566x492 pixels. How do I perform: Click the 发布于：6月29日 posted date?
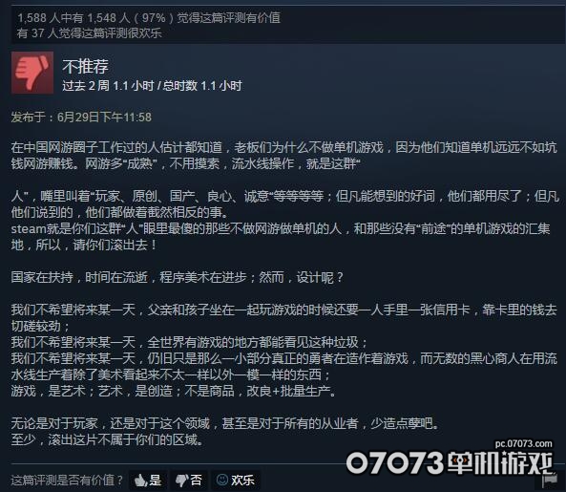click(81, 118)
